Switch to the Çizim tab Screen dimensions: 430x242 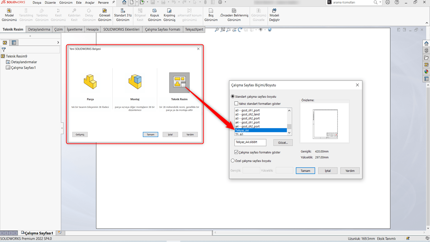click(x=58, y=29)
